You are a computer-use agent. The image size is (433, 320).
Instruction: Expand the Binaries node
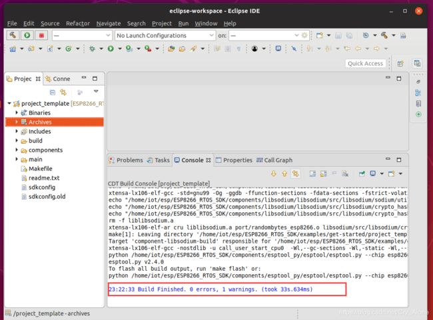point(17,112)
